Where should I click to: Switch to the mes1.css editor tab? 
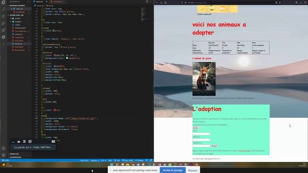pos(39,1)
